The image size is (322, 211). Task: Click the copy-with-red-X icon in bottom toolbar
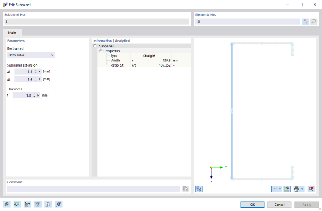(x=48, y=204)
